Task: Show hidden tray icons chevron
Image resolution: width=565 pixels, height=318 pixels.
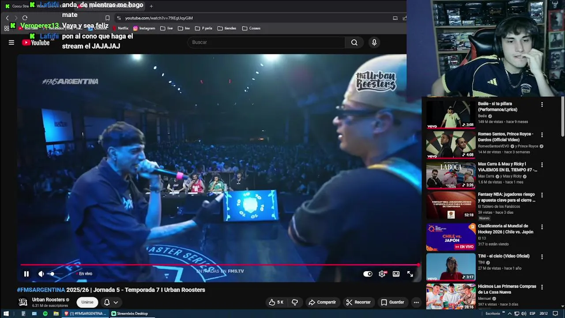Action: pos(510,314)
